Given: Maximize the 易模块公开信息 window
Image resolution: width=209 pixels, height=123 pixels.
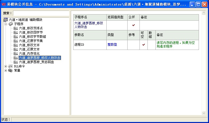Looking at the screenshot, I should click(198, 4).
